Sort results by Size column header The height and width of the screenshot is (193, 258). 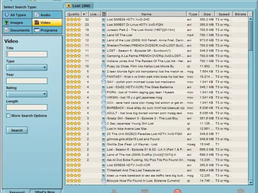tap(207, 14)
